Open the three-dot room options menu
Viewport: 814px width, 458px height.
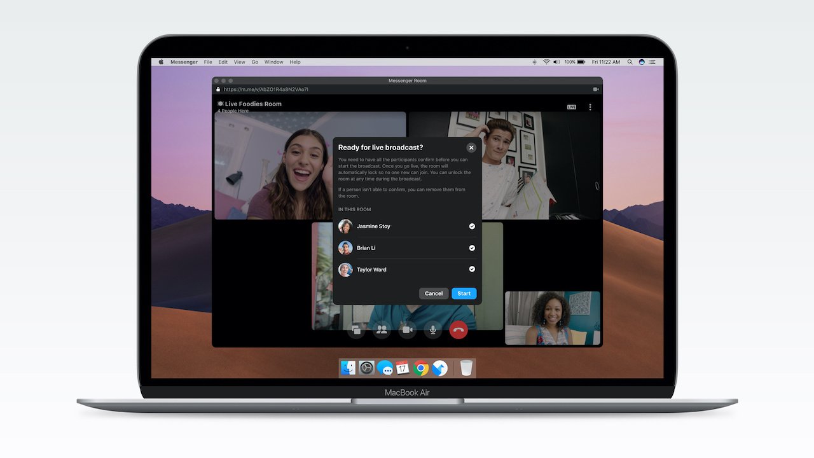[590, 107]
